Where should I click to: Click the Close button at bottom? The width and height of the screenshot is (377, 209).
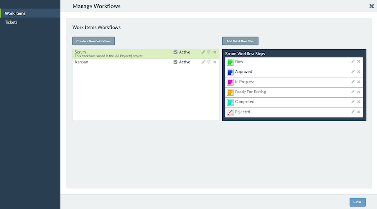tap(357, 202)
